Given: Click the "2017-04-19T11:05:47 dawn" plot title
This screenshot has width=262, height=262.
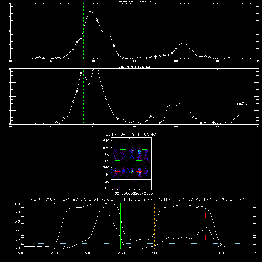Looking at the screenshot, I should coord(135,1).
